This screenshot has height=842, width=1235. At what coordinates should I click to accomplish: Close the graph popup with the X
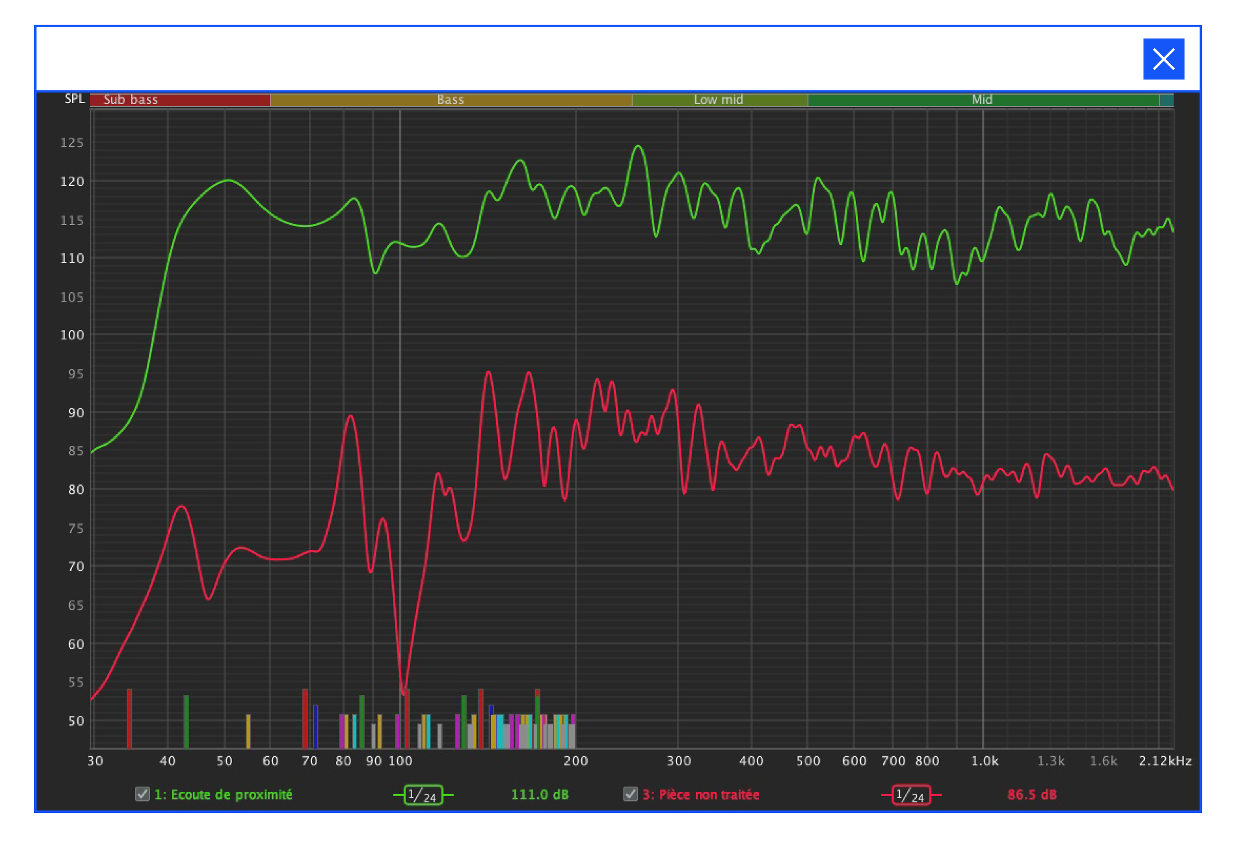click(1163, 59)
